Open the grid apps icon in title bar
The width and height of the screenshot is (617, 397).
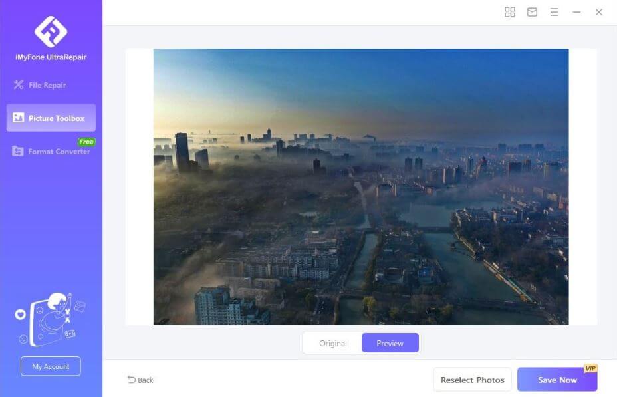pyautogui.click(x=509, y=12)
